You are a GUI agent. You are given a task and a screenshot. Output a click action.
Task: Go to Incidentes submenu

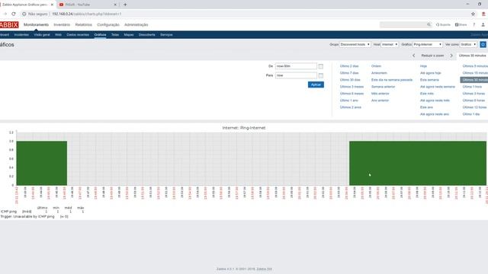(21, 35)
